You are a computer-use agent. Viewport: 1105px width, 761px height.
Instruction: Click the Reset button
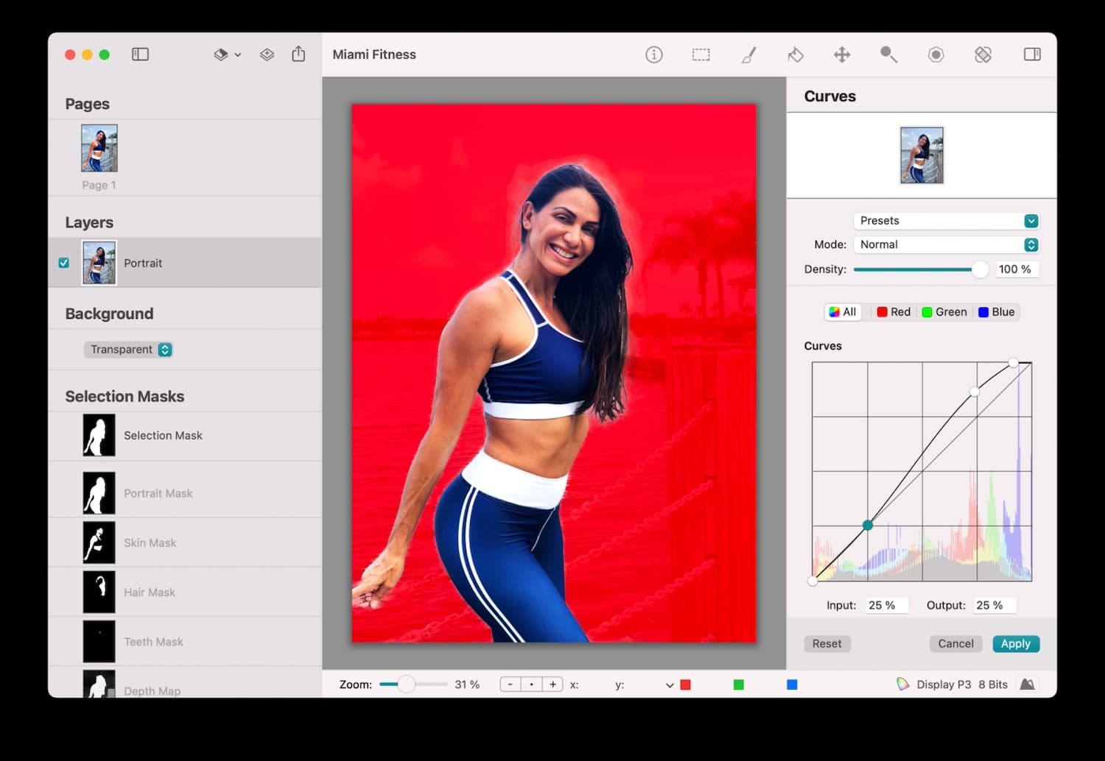pos(827,644)
